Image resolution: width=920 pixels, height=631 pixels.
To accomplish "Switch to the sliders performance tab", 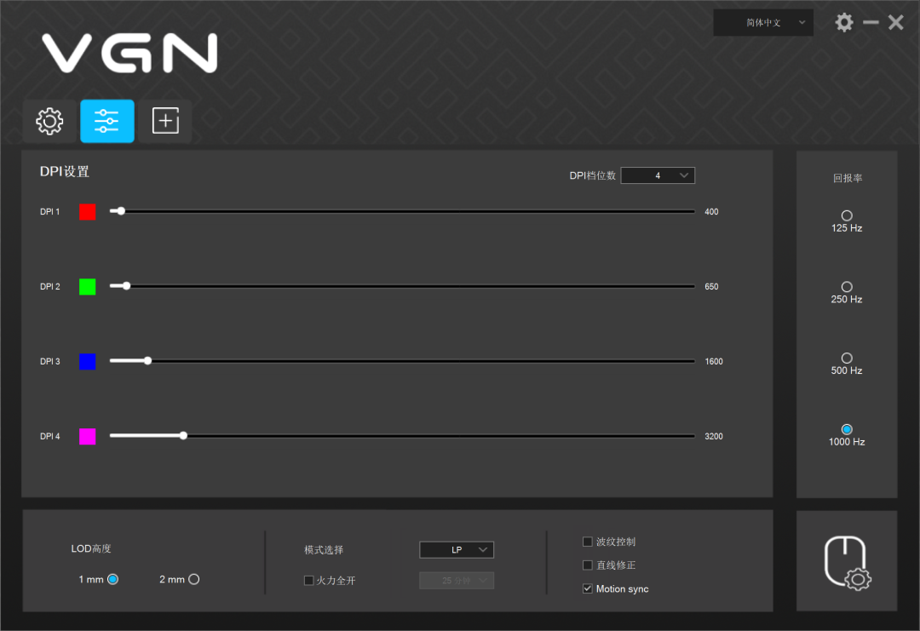I will click(106, 122).
